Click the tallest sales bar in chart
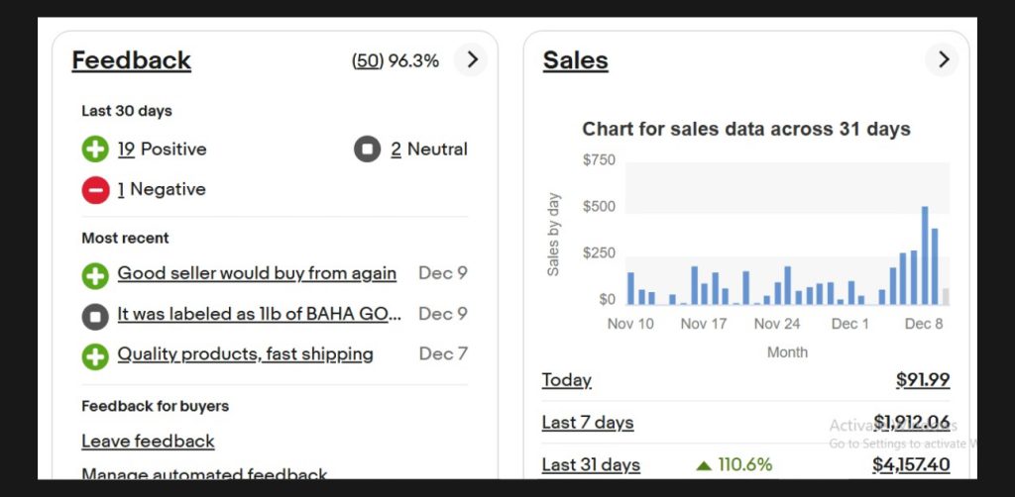 pyautogui.click(x=924, y=255)
